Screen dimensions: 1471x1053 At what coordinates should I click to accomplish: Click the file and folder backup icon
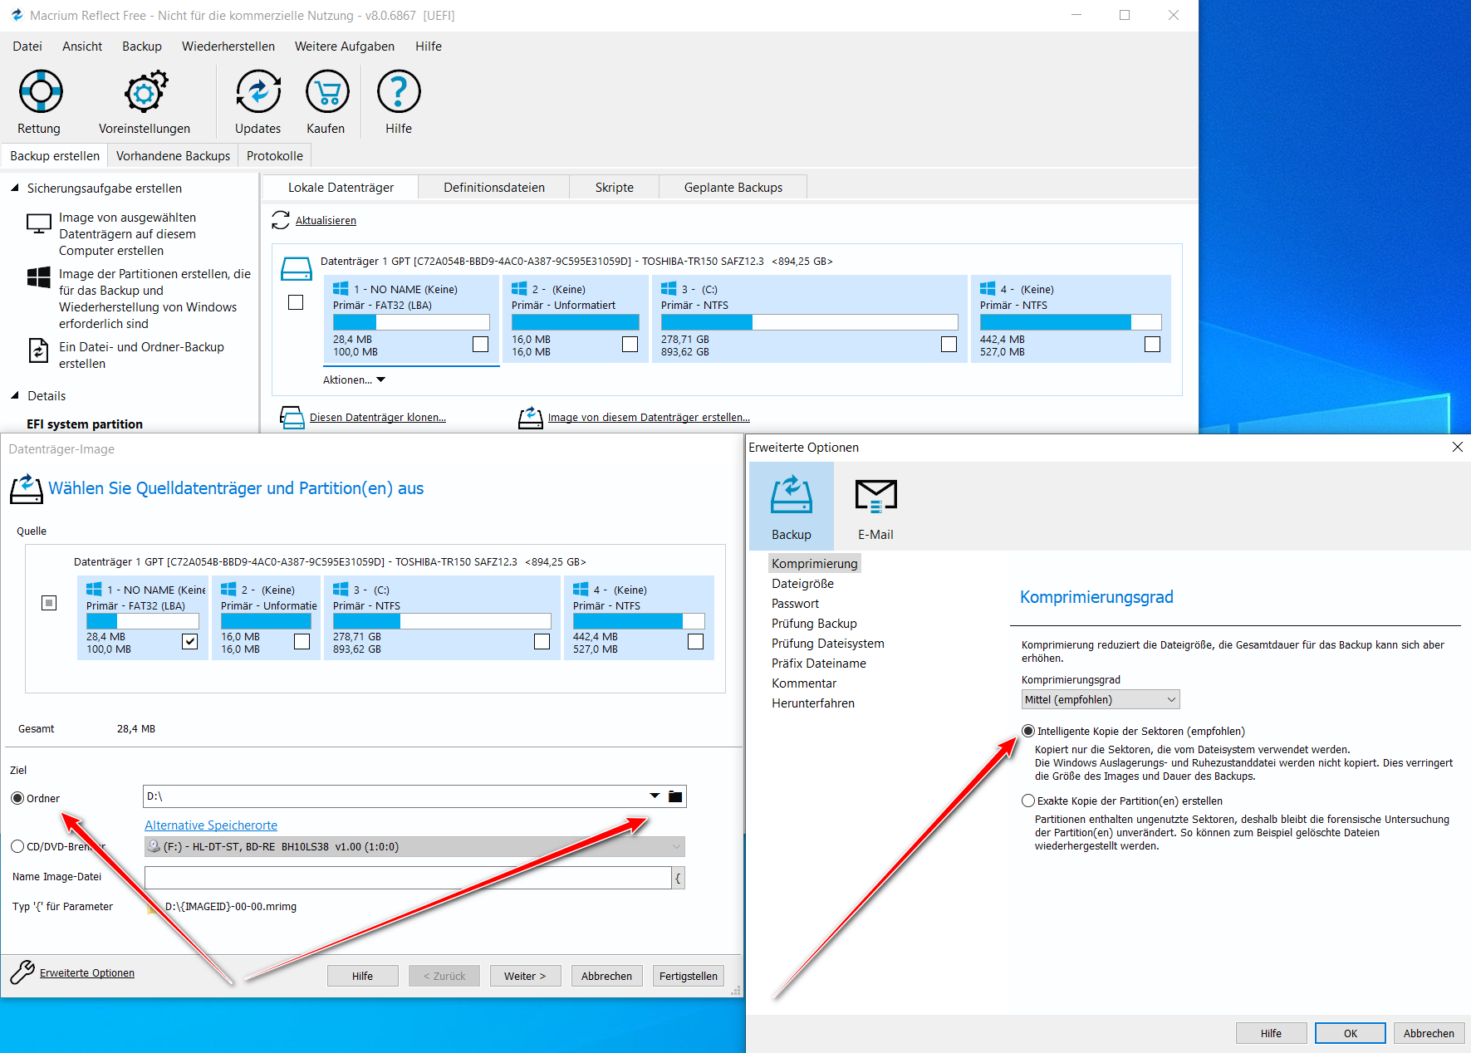point(39,350)
